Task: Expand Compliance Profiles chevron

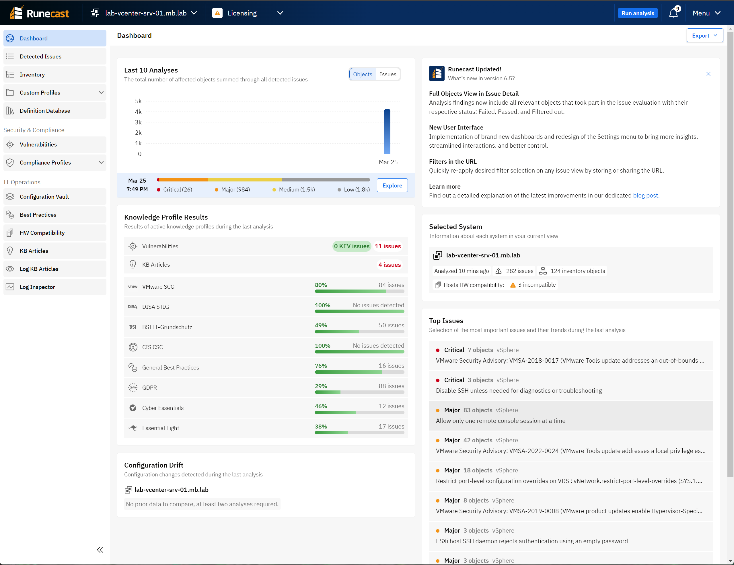Action: click(101, 163)
